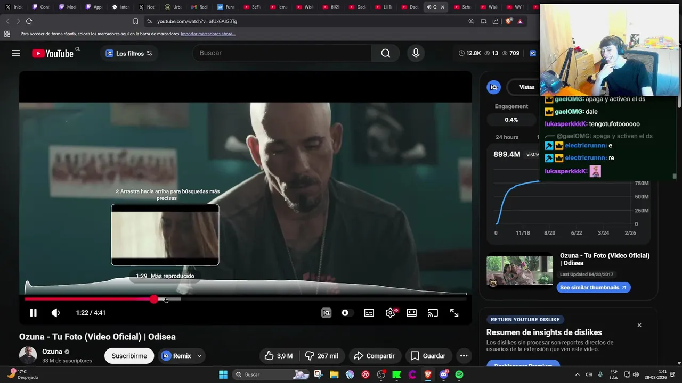Mute the video using the speaker icon

pos(55,313)
